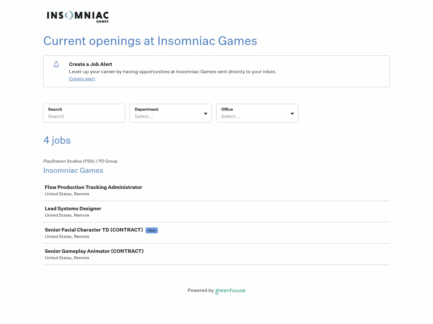Image resolution: width=433 pixels, height=324 pixels.
Task: Focus the Search input field
Action: pyautogui.click(x=84, y=113)
